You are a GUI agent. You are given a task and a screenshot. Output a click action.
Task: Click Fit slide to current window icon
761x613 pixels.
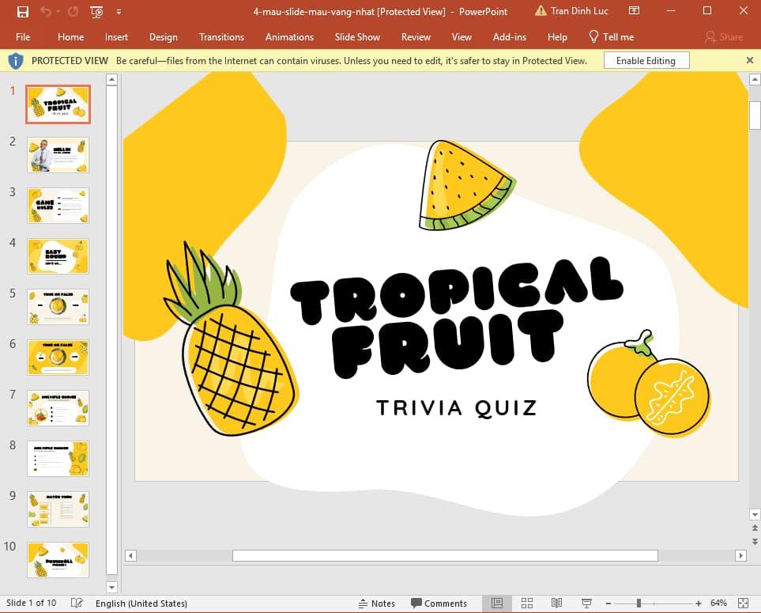pos(743,603)
